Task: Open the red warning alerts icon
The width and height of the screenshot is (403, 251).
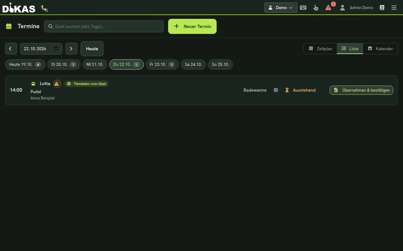Action: [328, 8]
